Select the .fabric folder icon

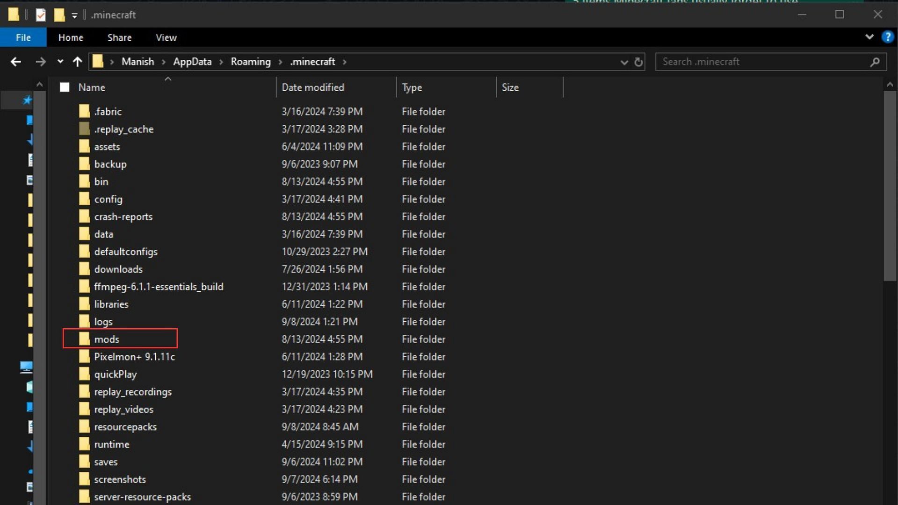click(84, 111)
